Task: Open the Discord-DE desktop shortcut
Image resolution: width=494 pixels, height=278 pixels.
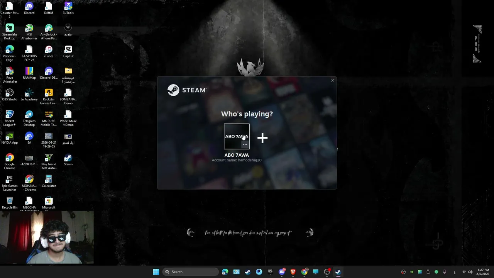Action: pyautogui.click(x=49, y=73)
